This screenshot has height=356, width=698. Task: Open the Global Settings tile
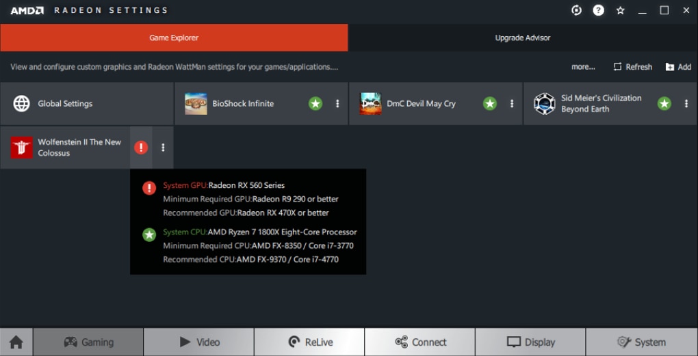87,104
